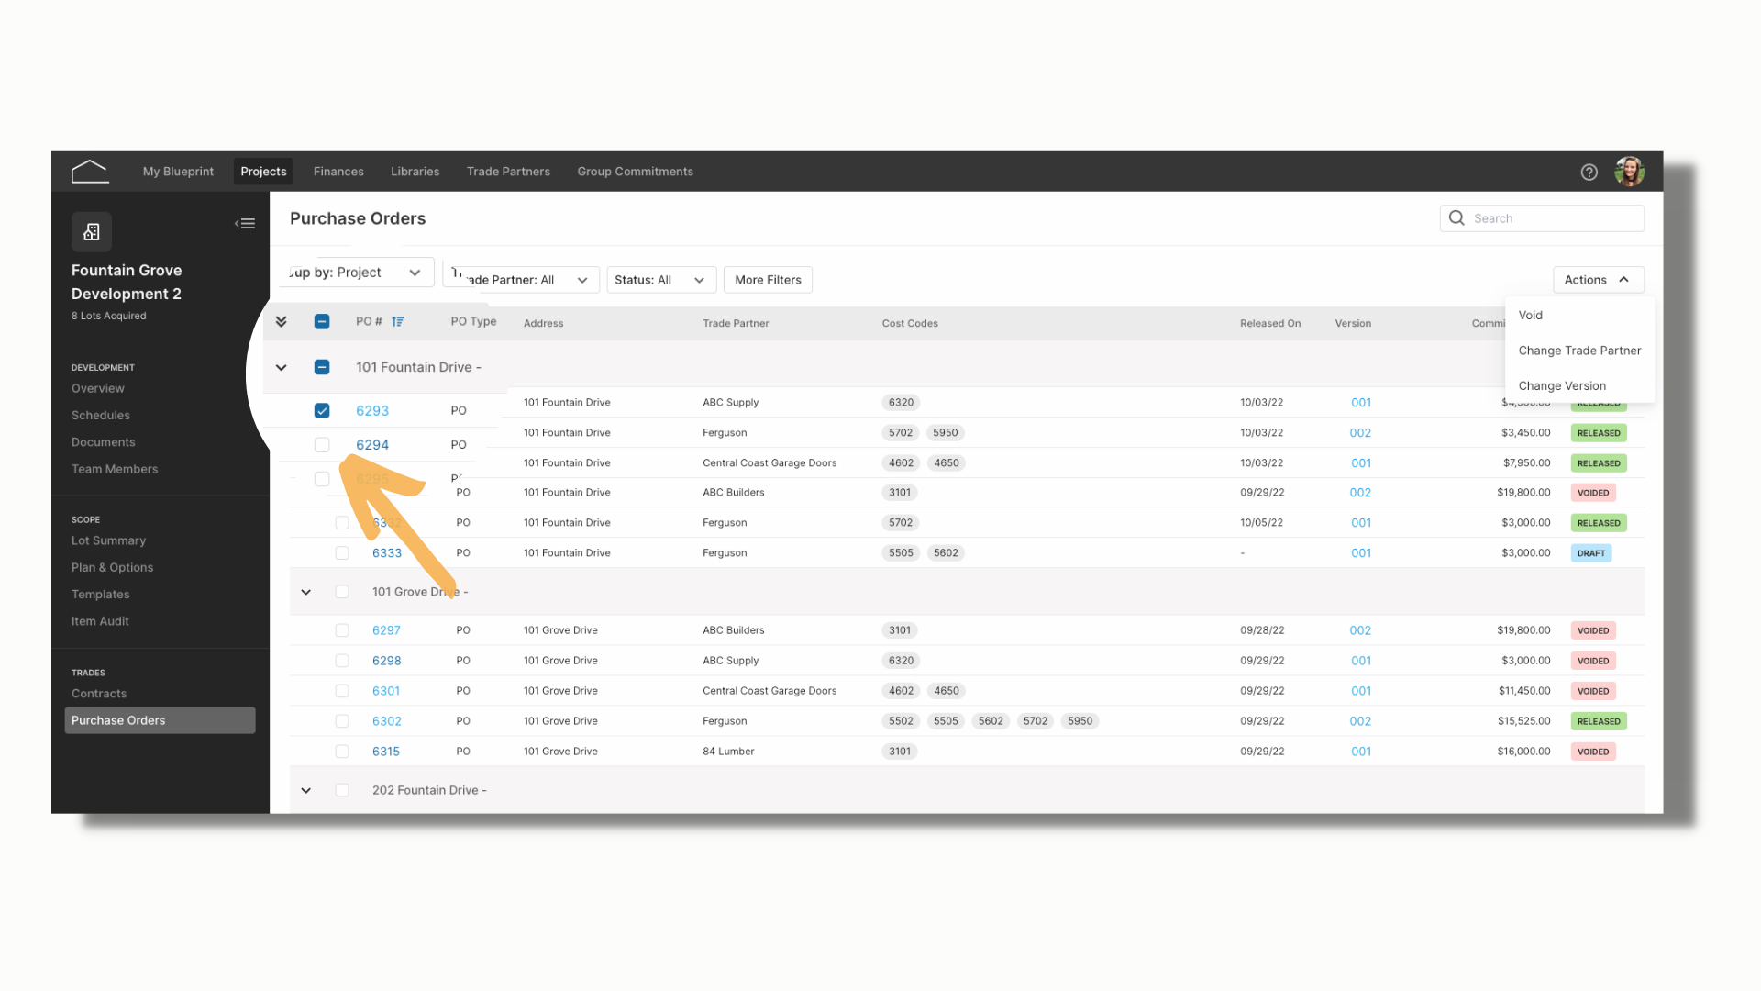Select Void from Actions menu
1761x991 pixels.
(1531, 316)
